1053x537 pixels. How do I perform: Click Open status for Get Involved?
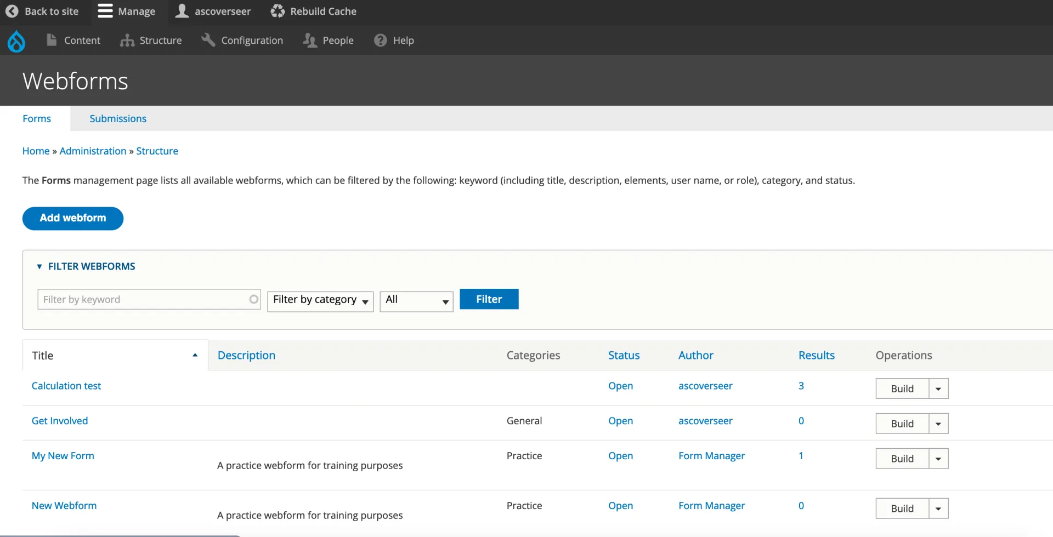620,421
